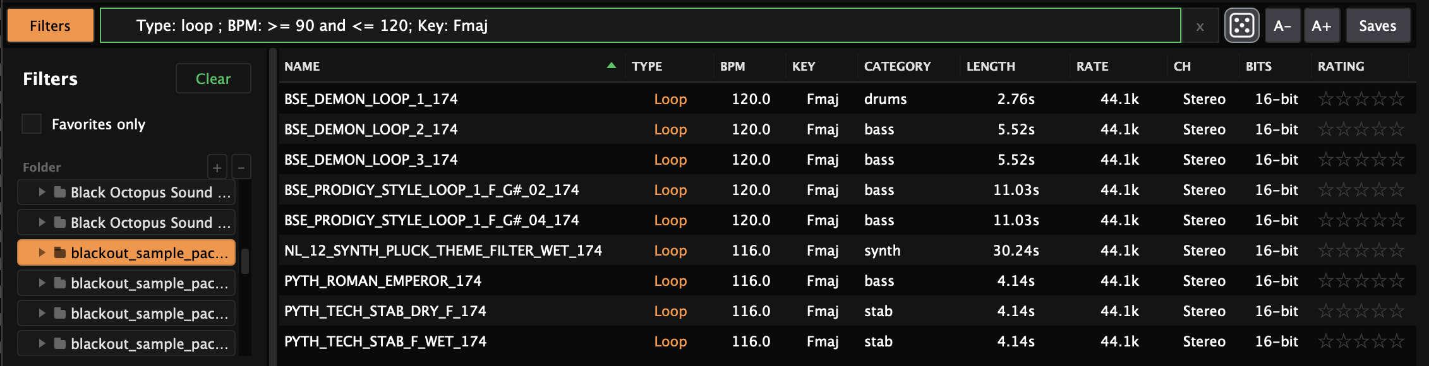Decrease font size with A- button
This screenshot has width=1429, height=366.
pyautogui.click(x=1282, y=26)
